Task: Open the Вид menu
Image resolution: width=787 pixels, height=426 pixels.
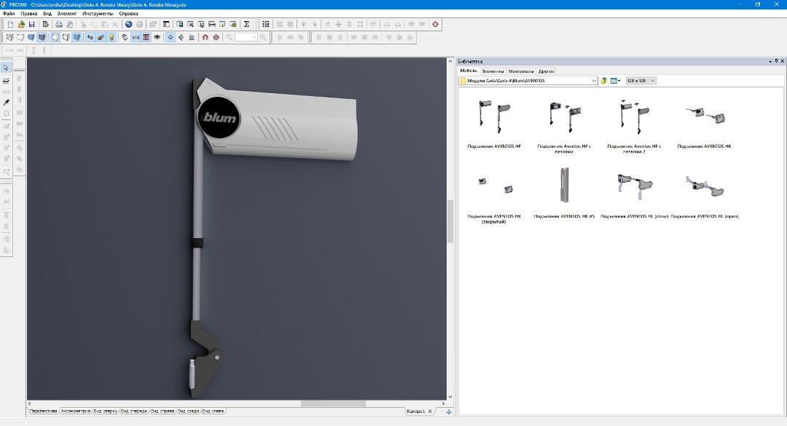Action: point(47,14)
